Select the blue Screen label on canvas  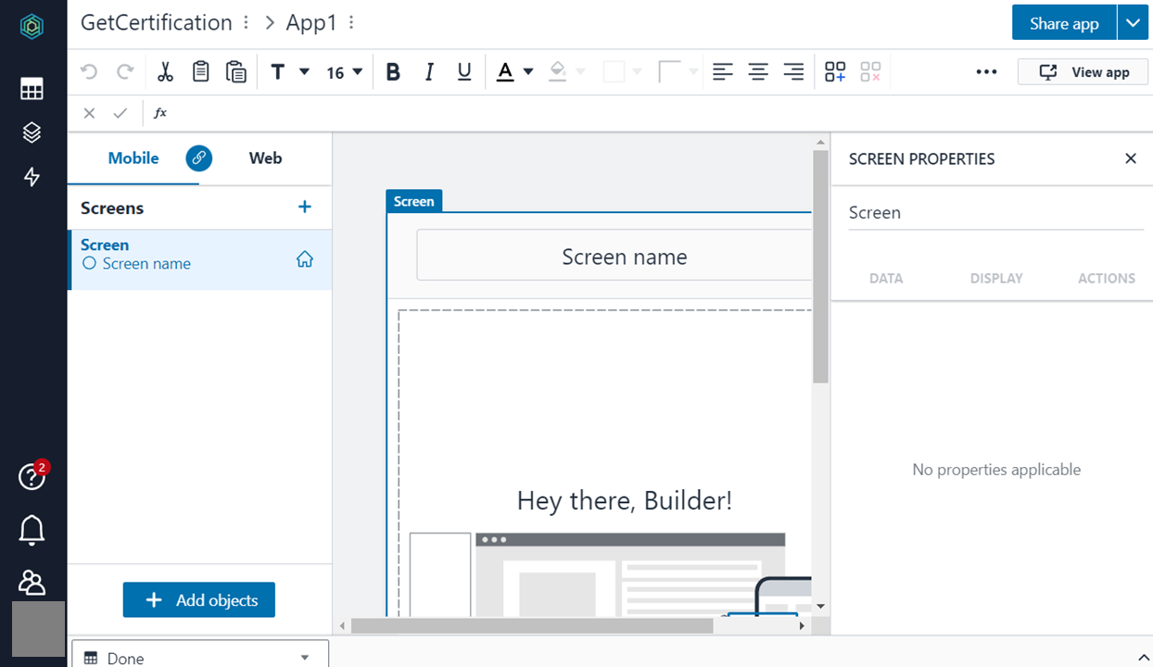[414, 201]
